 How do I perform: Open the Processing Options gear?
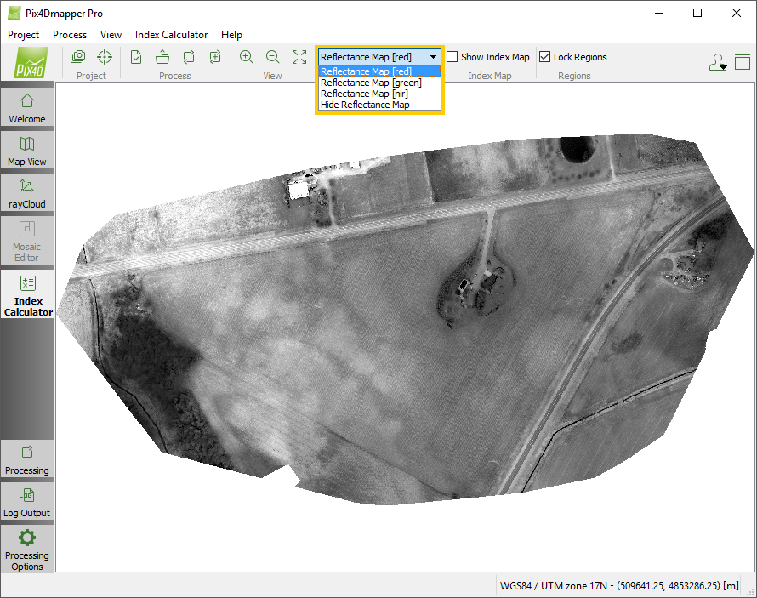pyautogui.click(x=27, y=548)
